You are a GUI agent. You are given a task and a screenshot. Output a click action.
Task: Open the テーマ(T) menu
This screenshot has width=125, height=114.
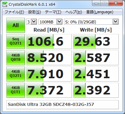(x=53, y=12)
